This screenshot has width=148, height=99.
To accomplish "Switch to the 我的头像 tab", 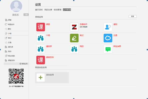I will (48, 10).
